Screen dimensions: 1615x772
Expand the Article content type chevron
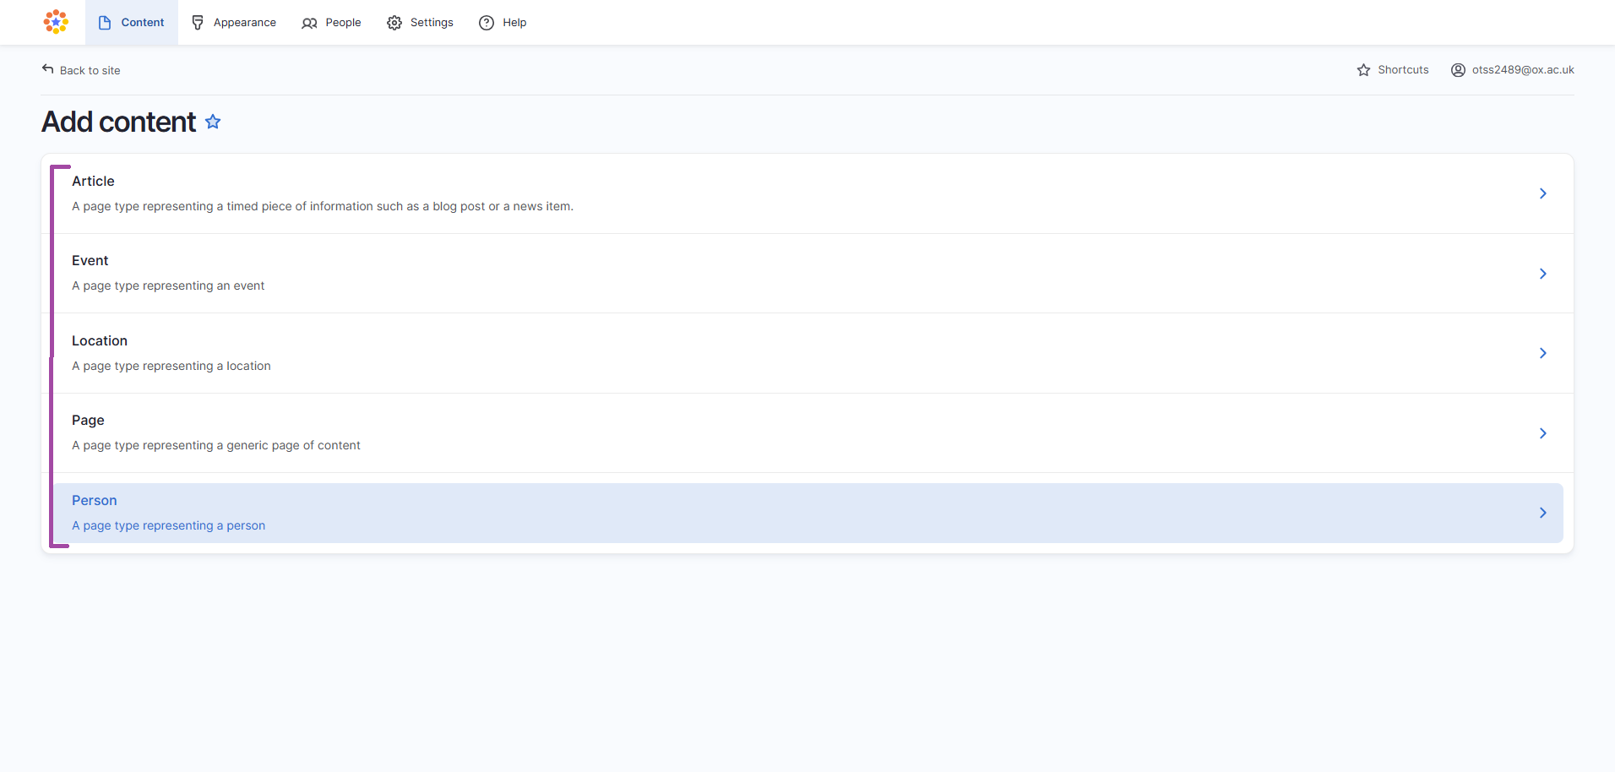coord(1543,193)
